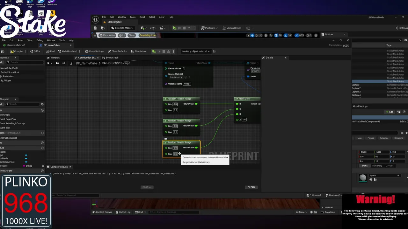
Task: Add a component in Details panel
Action: pos(390,112)
